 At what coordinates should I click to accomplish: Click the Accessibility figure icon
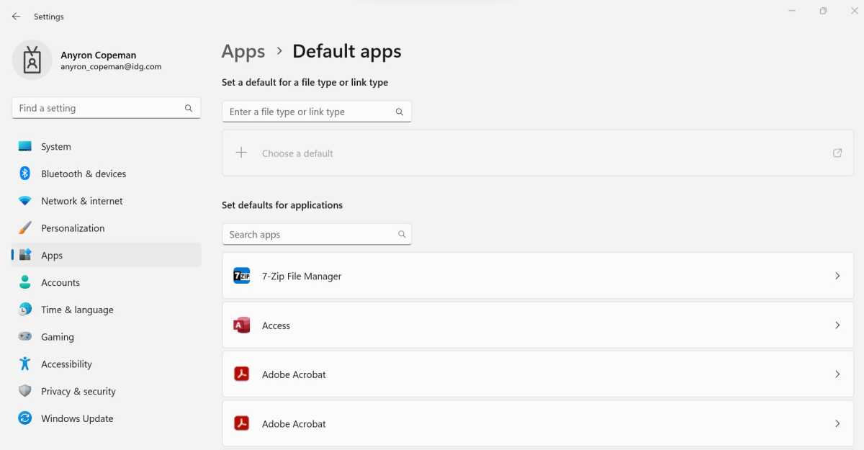[x=25, y=364]
